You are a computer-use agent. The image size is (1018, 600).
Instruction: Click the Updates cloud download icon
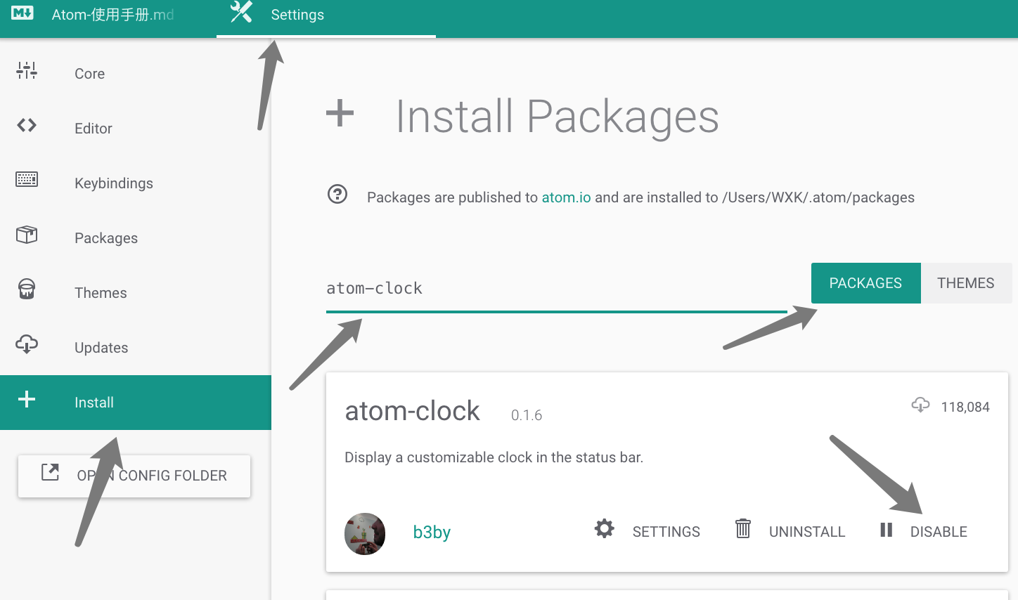tap(27, 344)
